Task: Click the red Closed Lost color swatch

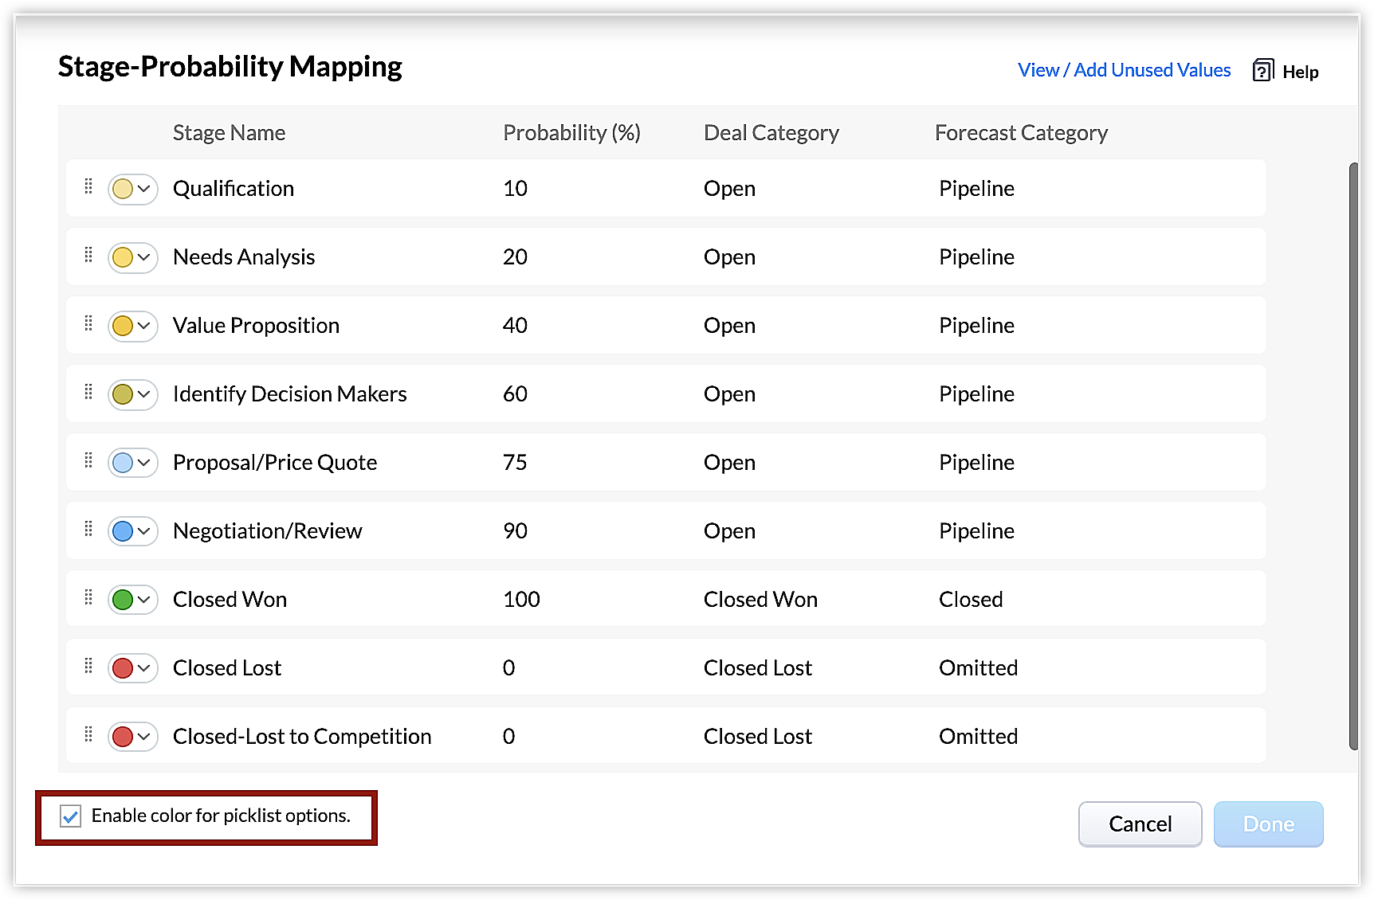Action: [x=123, y=668]
